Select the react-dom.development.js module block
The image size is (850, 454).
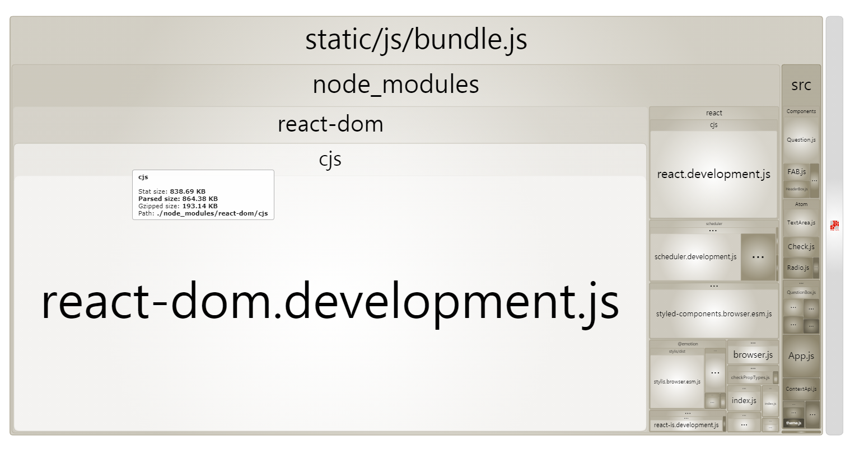(x=330, y=303)
